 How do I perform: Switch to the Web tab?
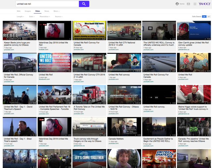click(19, 11)
